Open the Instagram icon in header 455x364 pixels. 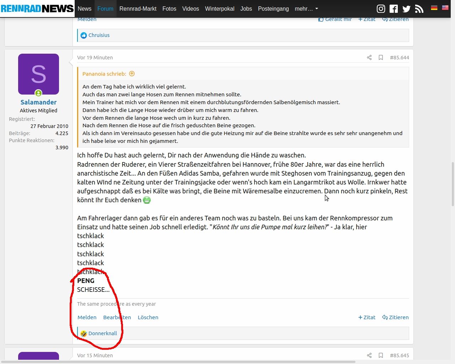pyautogui.click(x=381, y=9)
